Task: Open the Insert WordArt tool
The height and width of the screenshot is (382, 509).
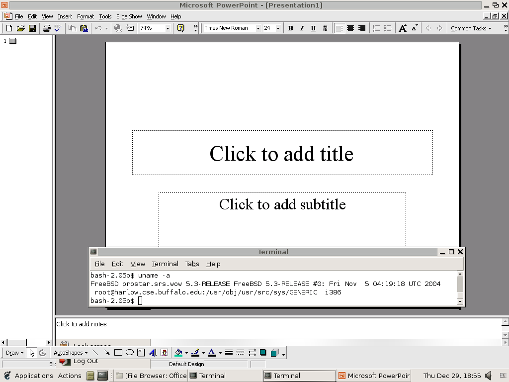Action: point(152,353)
